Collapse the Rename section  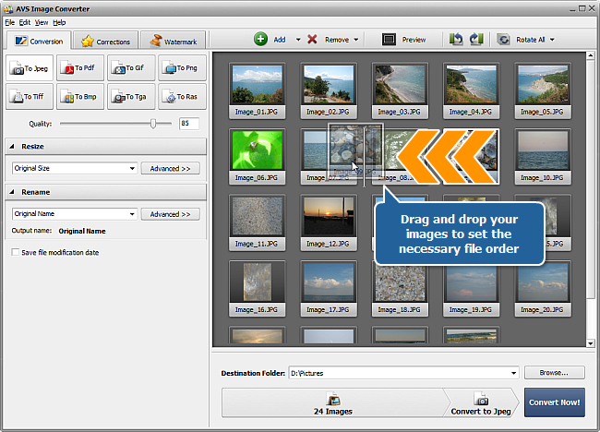point(11,192)
